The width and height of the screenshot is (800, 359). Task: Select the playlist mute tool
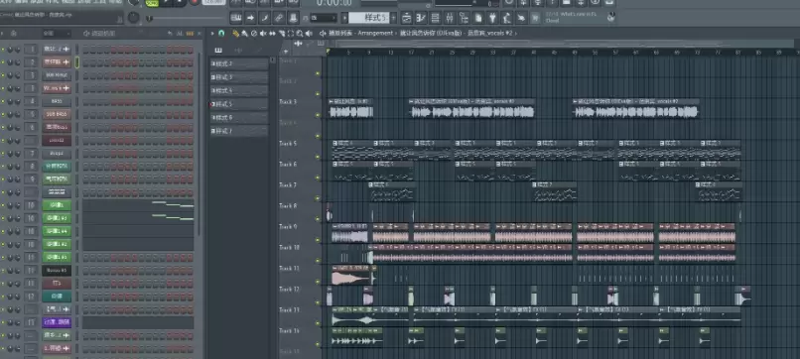[263, 33]
